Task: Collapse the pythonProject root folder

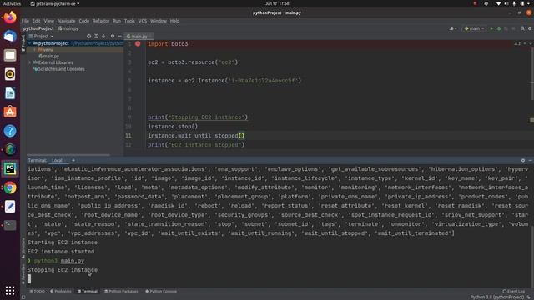Action: 30,43
